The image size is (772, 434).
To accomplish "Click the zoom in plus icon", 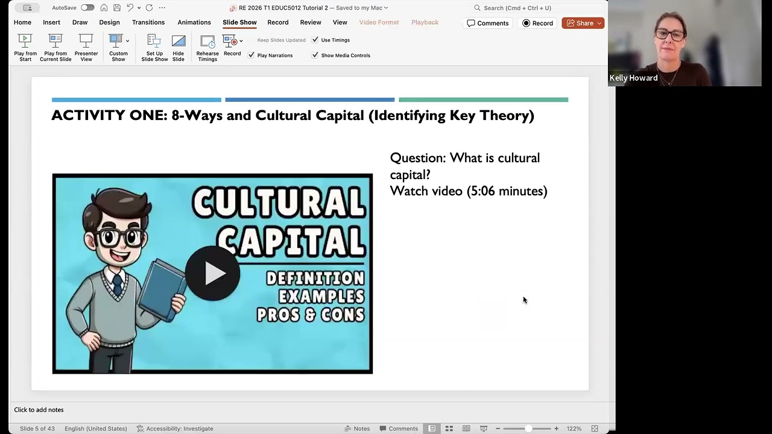I will pos(556,429).
